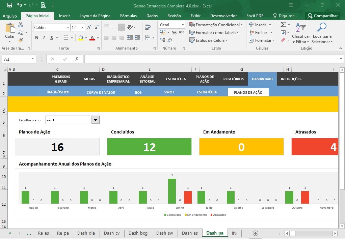Insert AutoSum with the sigma icon
The height and width of the screenshot is (239, 345).
tap(283, 24)
